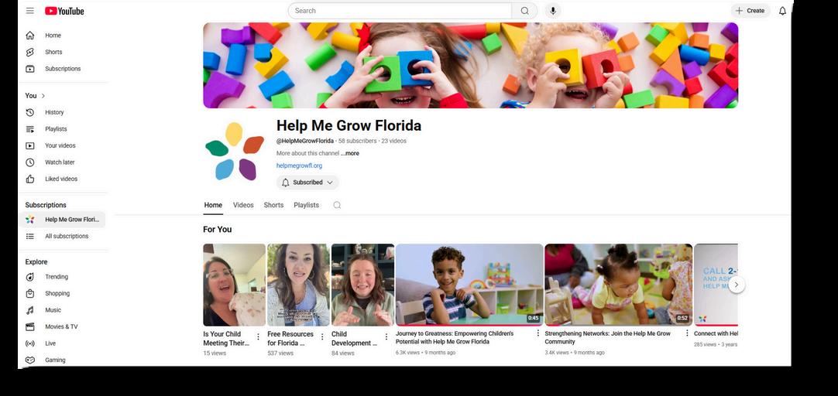838x396 pixels.
Task: Open Trending under Explore
Action: (x=63, y=276)
